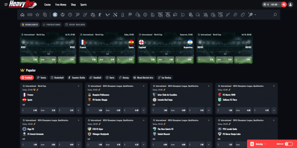The height and width of the screenshot is (148, 297).
Task: Toggle the Quick Bet switch
Action: pyautogui.click(x=289, y=144)
